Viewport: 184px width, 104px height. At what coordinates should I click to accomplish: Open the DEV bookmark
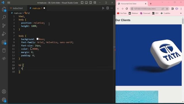[155, 13]
